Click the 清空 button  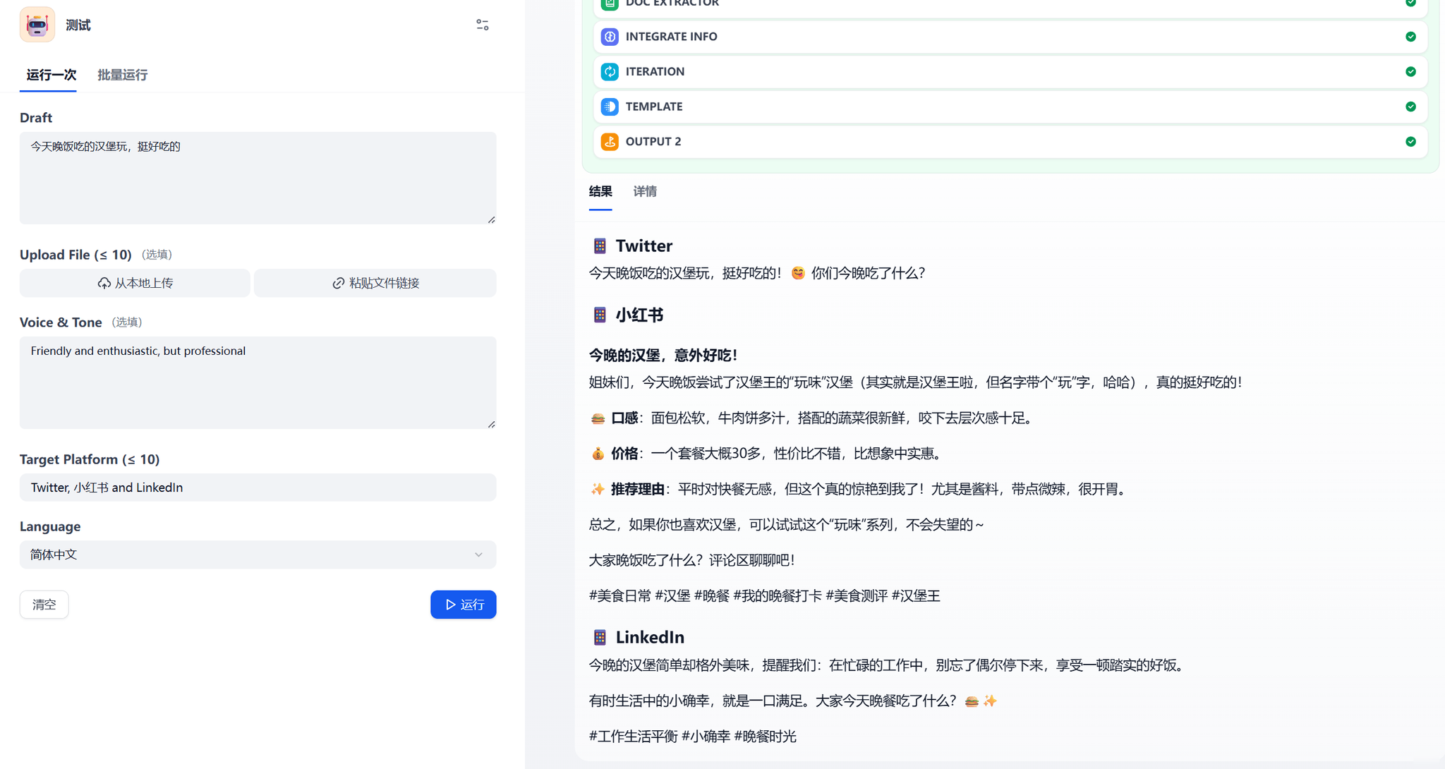pos(44,605)
